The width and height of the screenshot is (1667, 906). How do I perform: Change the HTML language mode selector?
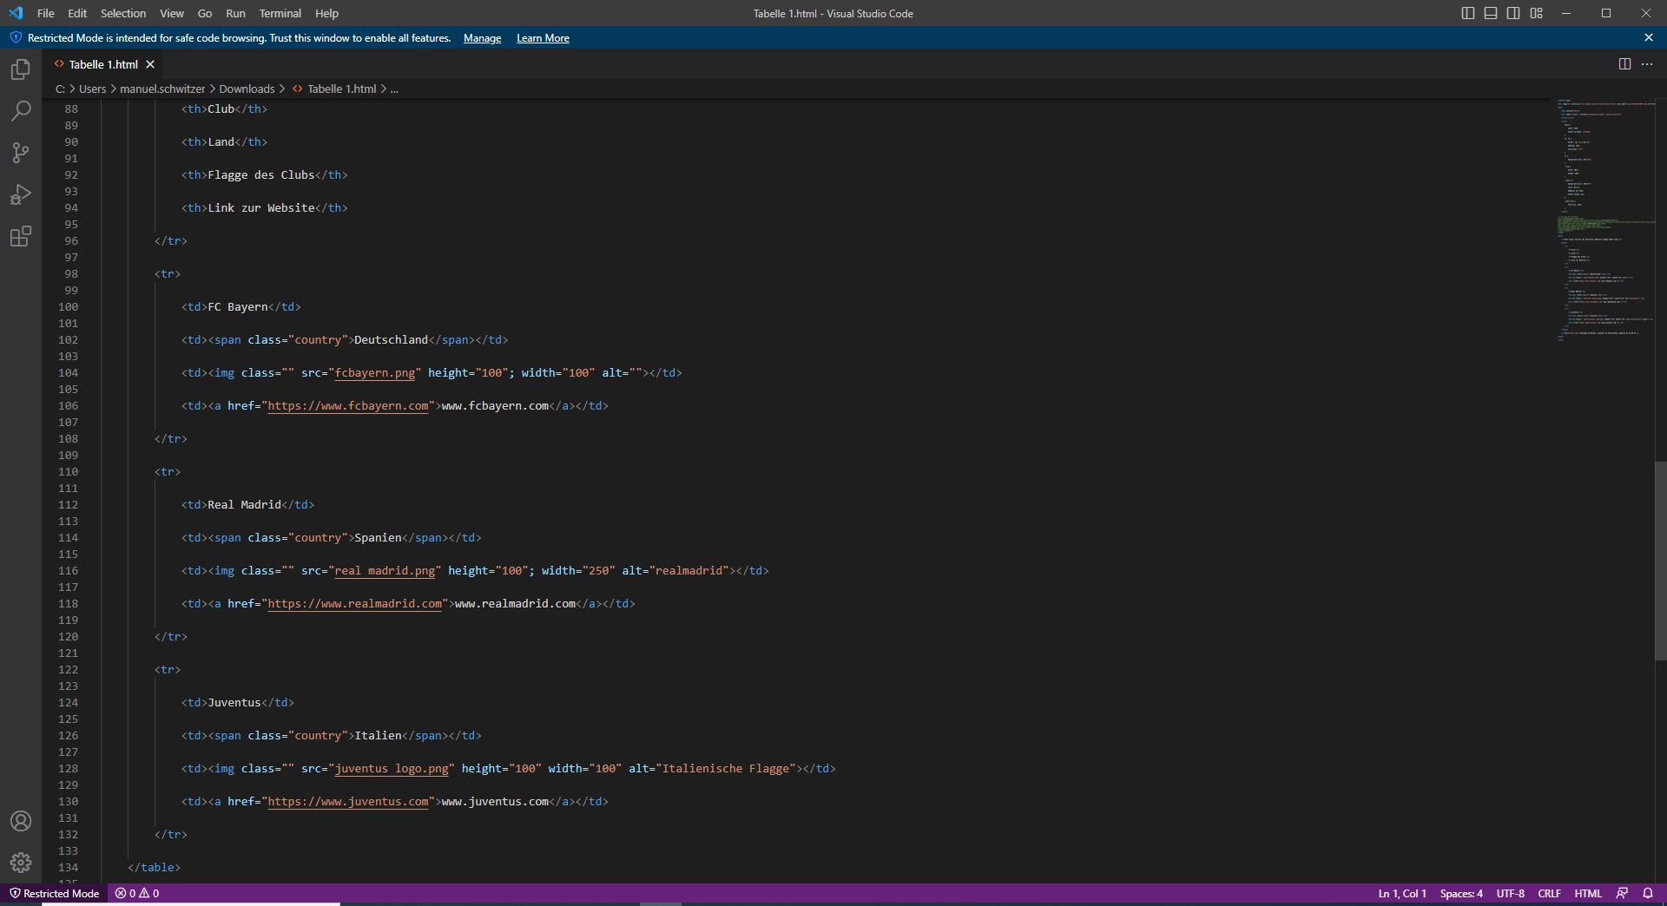pos(1587,893)
